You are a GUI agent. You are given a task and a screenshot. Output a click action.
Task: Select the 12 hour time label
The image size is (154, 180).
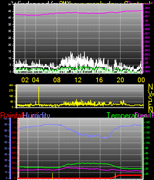(78, 80)
